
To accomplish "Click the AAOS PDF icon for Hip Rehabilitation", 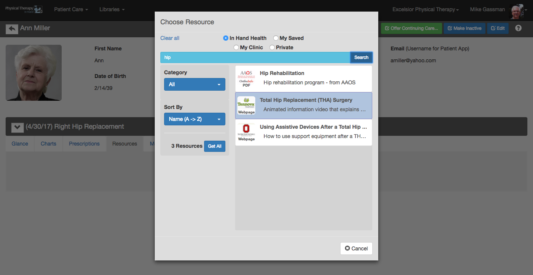I will click(x=246, y=79).
